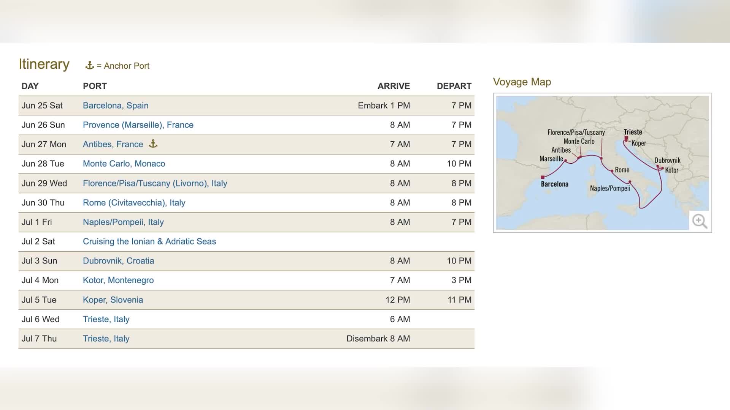Image resolution: width=730 pixels, height=410 pixels.
Task: Click the anchor icon in the Anchor Port legend
Action: pos(90,65)
